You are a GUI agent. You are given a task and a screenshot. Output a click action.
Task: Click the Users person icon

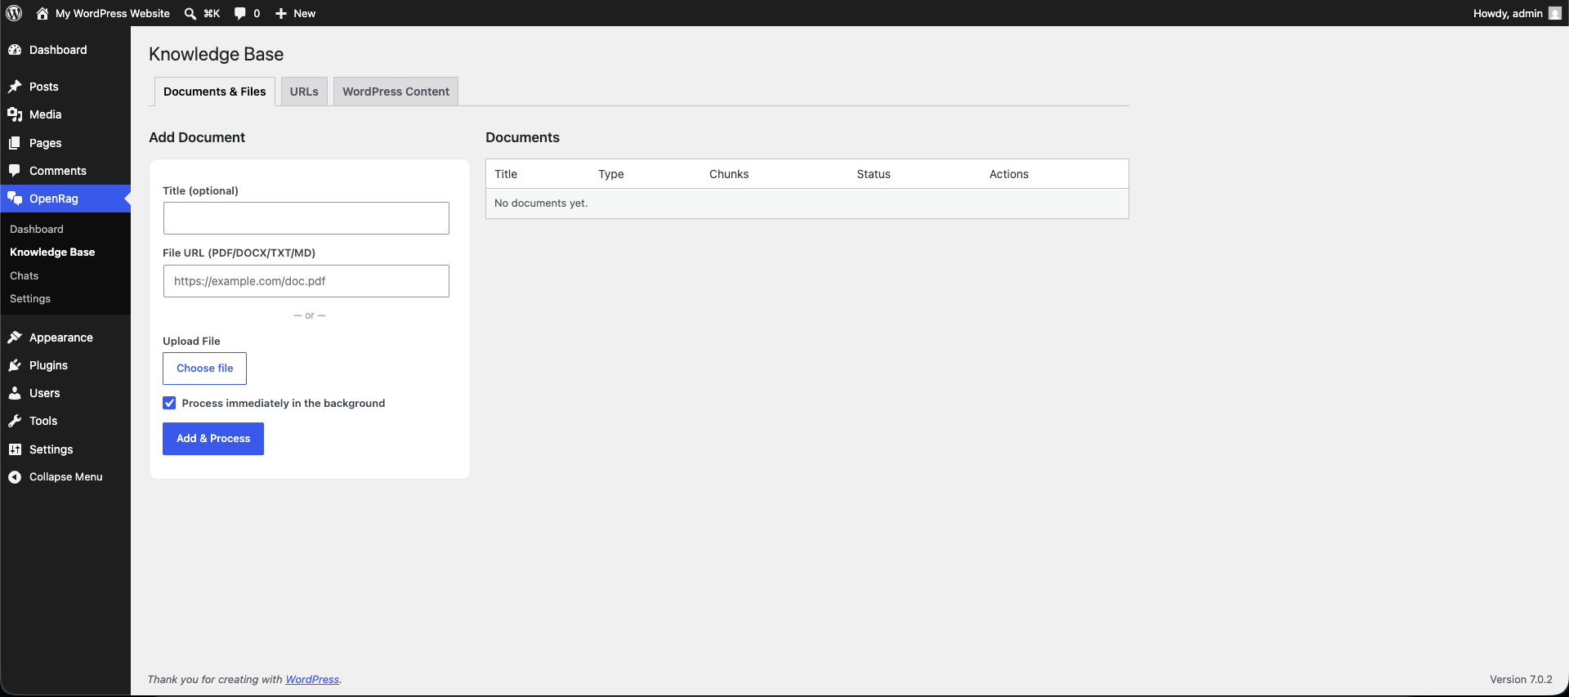(15, 393)
